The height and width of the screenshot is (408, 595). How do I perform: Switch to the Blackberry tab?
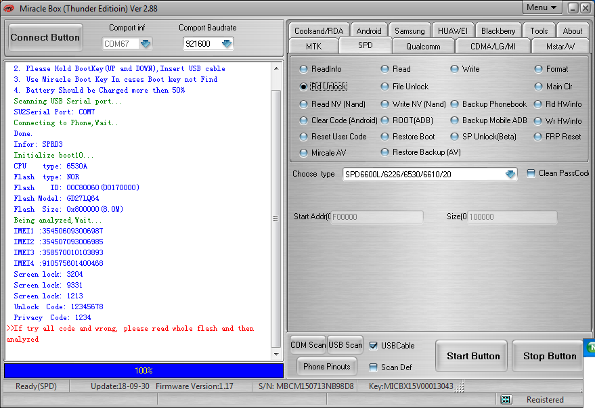coord(498,30)
